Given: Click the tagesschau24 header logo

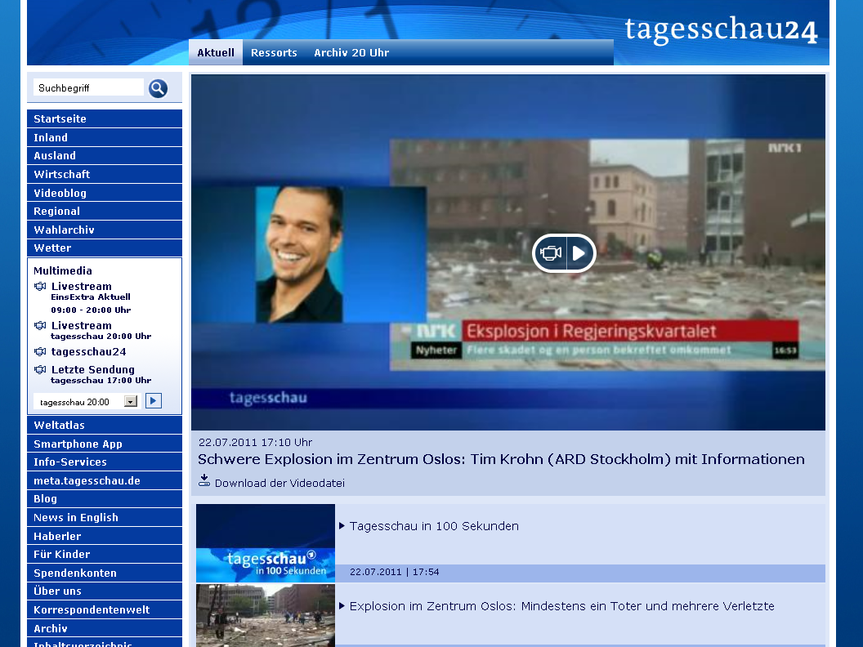Looking at the screenshot, I should tap(721, 29).
